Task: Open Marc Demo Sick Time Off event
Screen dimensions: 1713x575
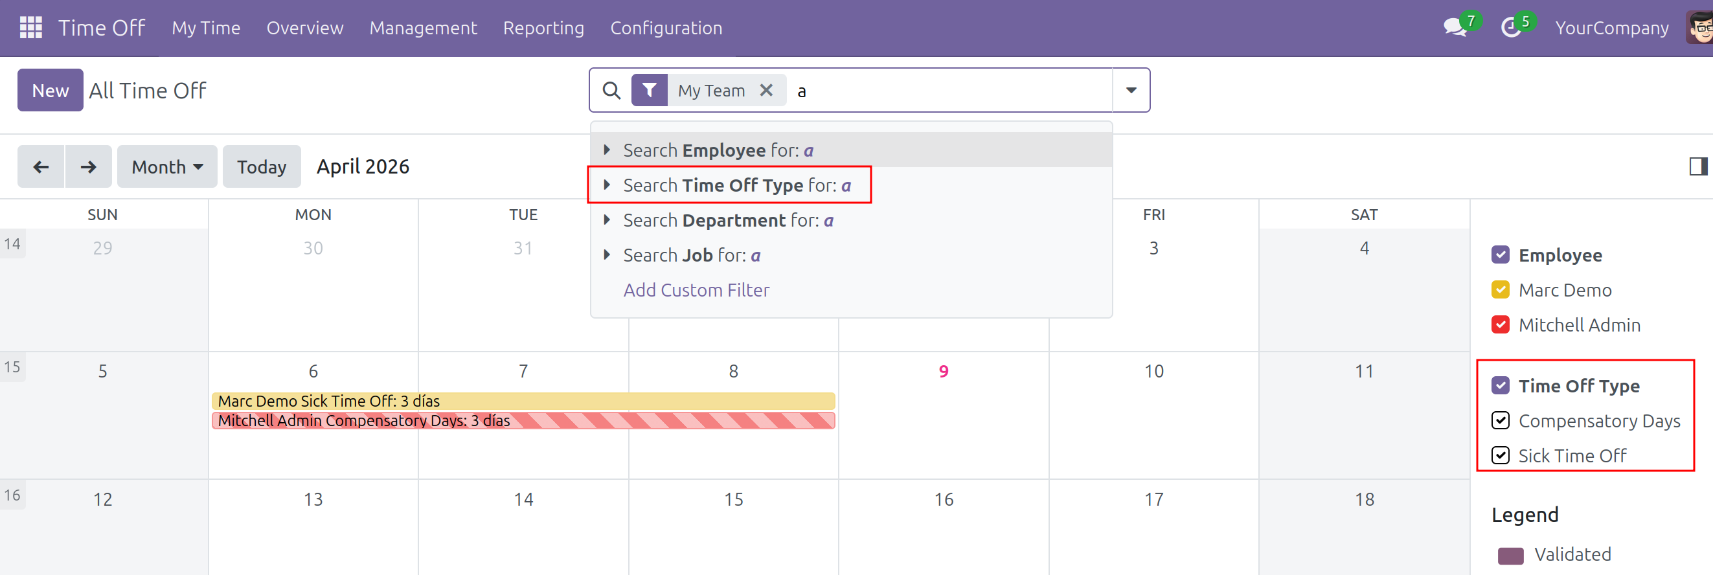Action: pos(523,401)
